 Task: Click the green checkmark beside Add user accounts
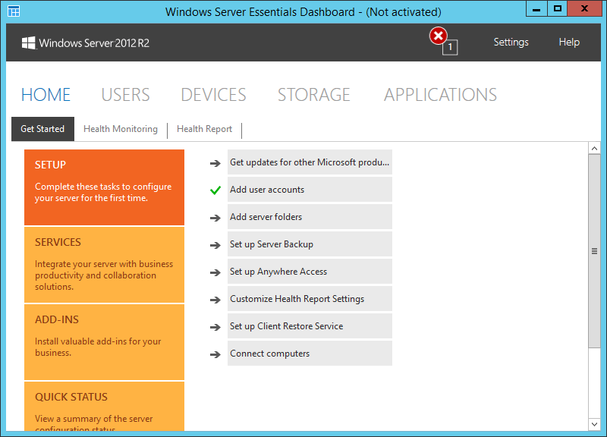point(215,190)
